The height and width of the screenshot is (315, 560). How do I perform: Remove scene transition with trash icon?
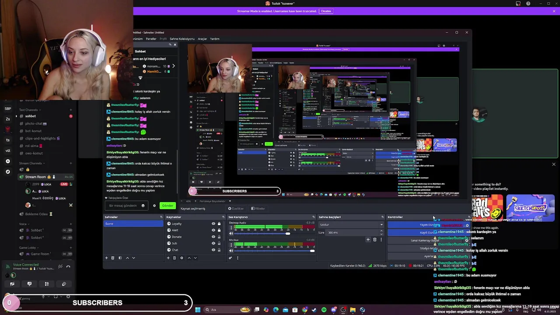point(374,240)
